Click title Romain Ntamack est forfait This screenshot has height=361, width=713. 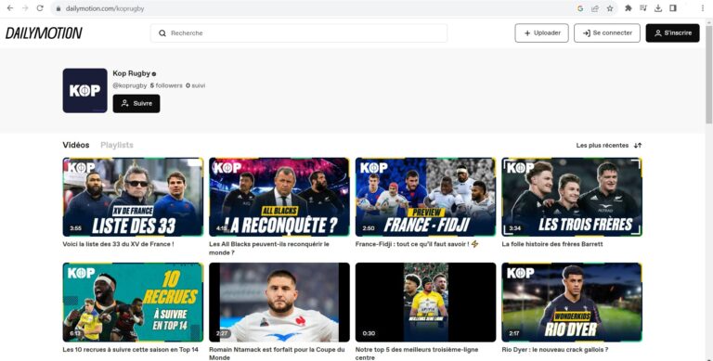277,354
